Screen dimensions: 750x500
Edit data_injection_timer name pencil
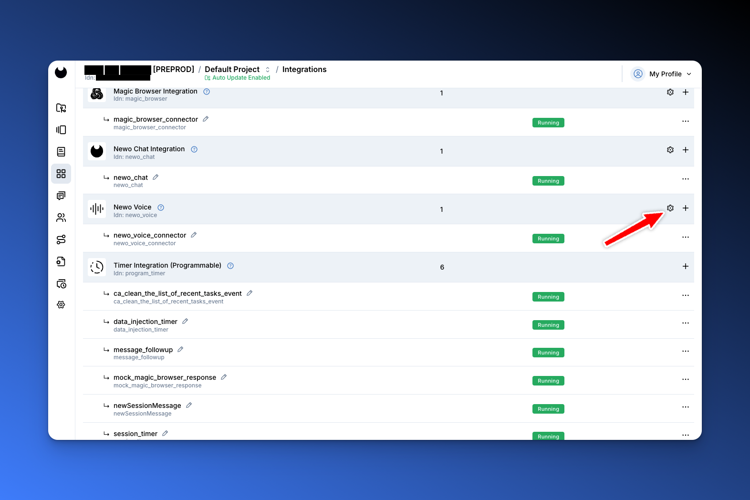pos(185,321)
